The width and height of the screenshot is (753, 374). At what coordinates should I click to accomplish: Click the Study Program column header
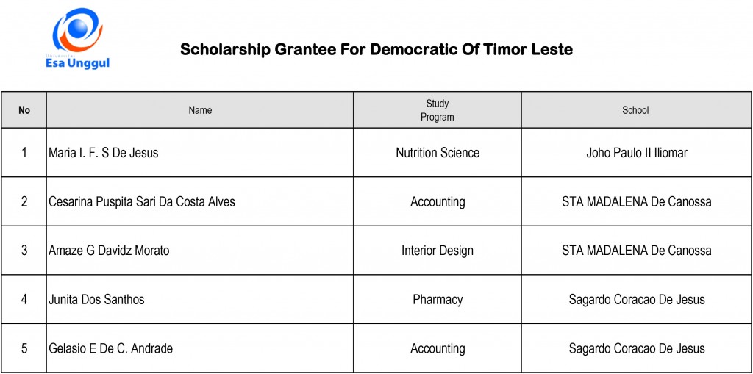point(438,110)
